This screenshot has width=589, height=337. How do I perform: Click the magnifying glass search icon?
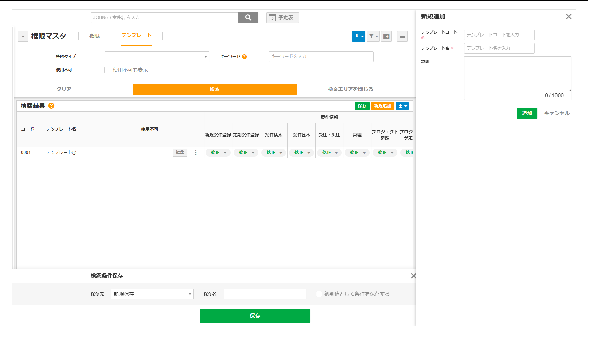[248, 18]
